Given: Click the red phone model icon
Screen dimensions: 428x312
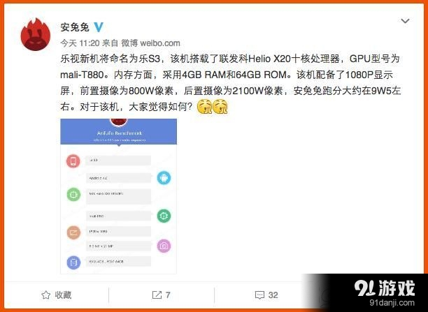Looking at the screenshot, I should tap(73, 161).
